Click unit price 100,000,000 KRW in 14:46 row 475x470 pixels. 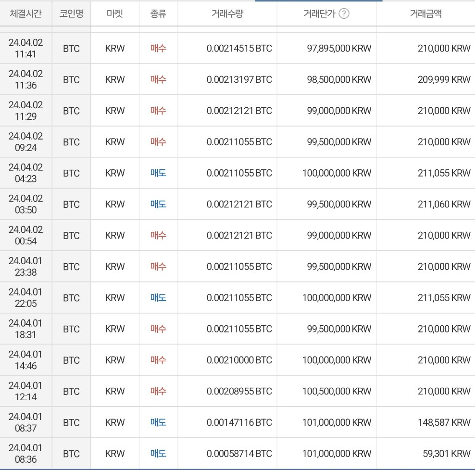click(337, 360)
